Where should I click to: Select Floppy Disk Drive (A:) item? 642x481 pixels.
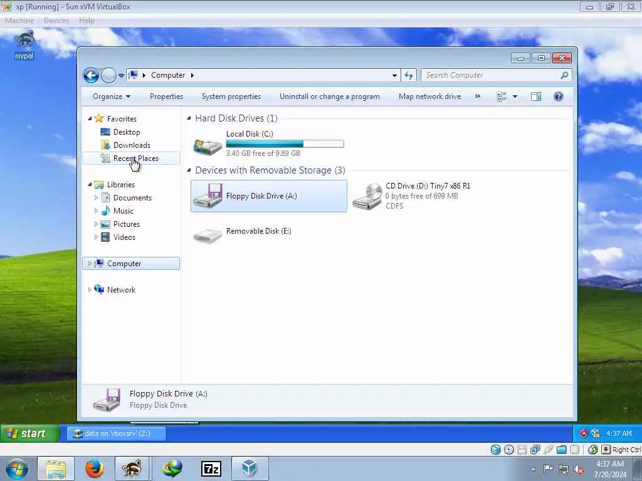tap(268, 196)
